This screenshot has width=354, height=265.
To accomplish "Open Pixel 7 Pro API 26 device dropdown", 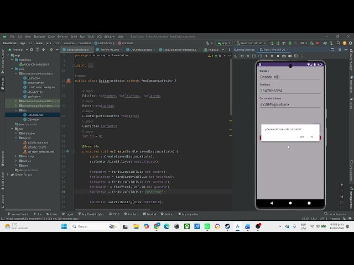I will [x=251, y=43].
